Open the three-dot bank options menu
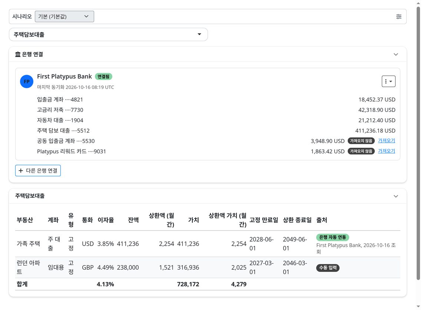 click(388, 81)
